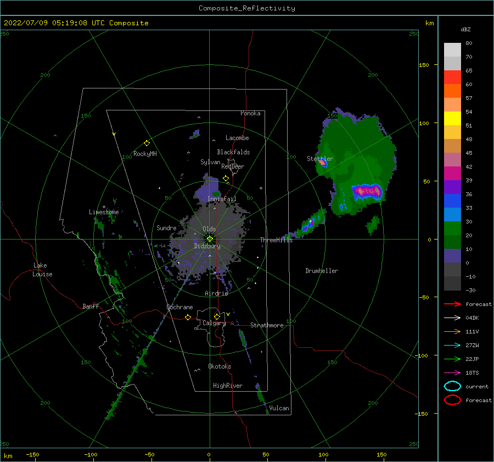The height and width of the screenshot is (462, 494).
Task: Click asterisk marker east of Innisfail
Action: point(261,188)
